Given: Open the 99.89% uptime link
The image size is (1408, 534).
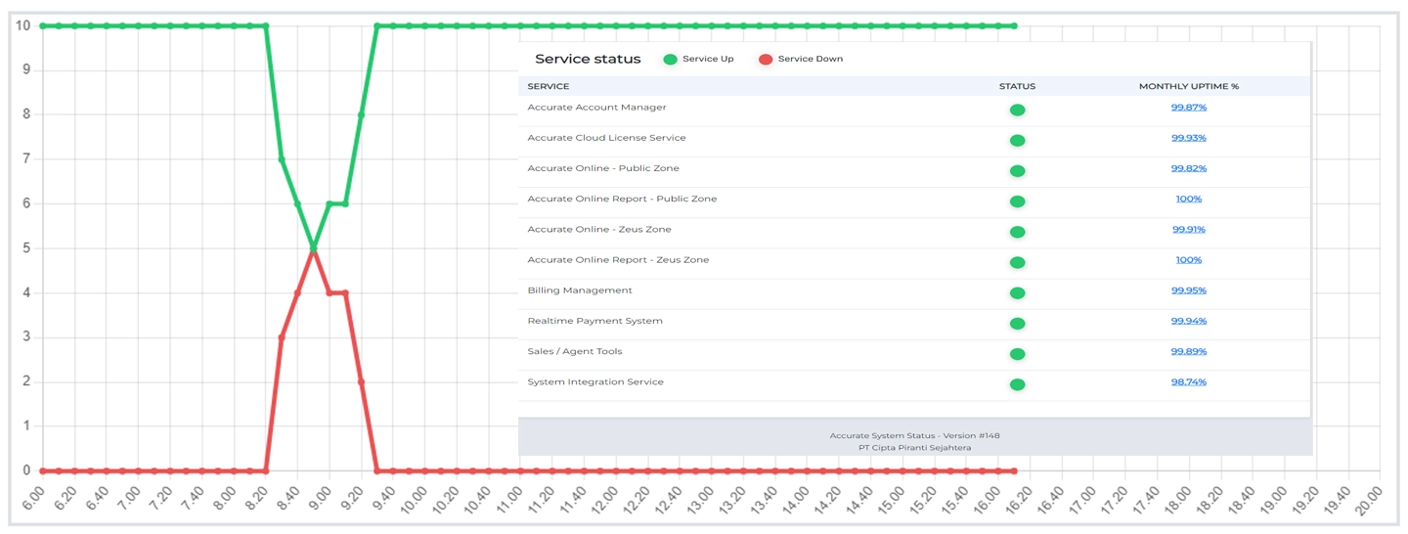Looking at the screenshot, I should pyautogui.click(x=1189, y=351).
